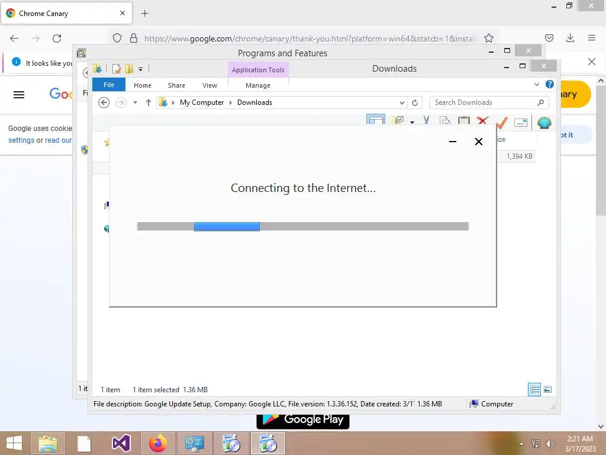Open the Share ribbon tab
The width and height of the screenshot is (606, 455).
click(176, 85)
